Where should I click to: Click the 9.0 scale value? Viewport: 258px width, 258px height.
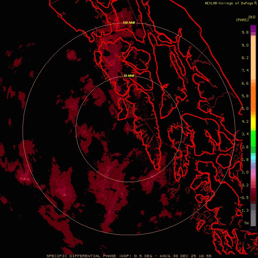[x=245, y=45]
